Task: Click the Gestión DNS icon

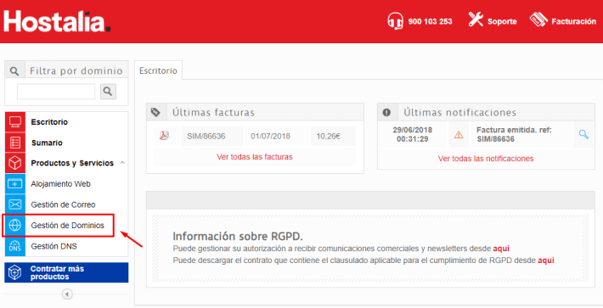Action: pyautogui.click(x=15, y=246)
